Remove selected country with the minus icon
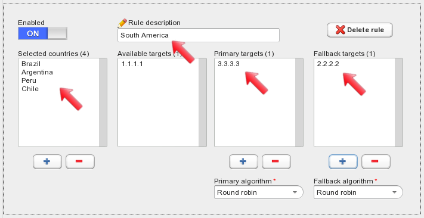 coord(80,161)
